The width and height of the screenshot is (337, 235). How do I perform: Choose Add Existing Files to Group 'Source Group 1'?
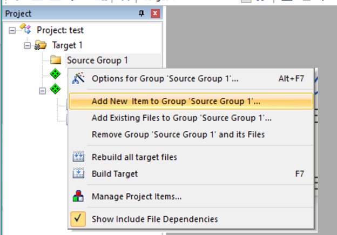[x=181, y=118]
